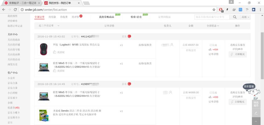Viewport: 264px width, 125px height.
Task: Open 特价·清仓 tab
Action: point(136,17)
